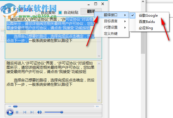Image resolution: width=173 pixels, height=118 pixels.
Task: Skip to next track in the player
Action: click(x=32, y=112)
